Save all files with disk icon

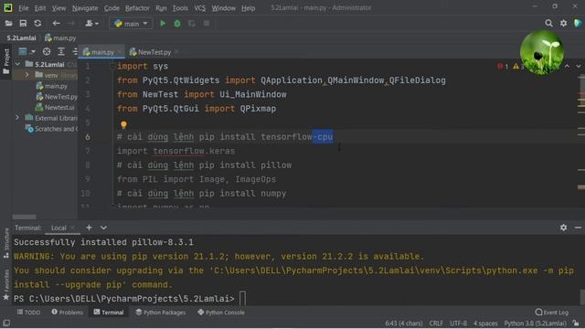23,23
